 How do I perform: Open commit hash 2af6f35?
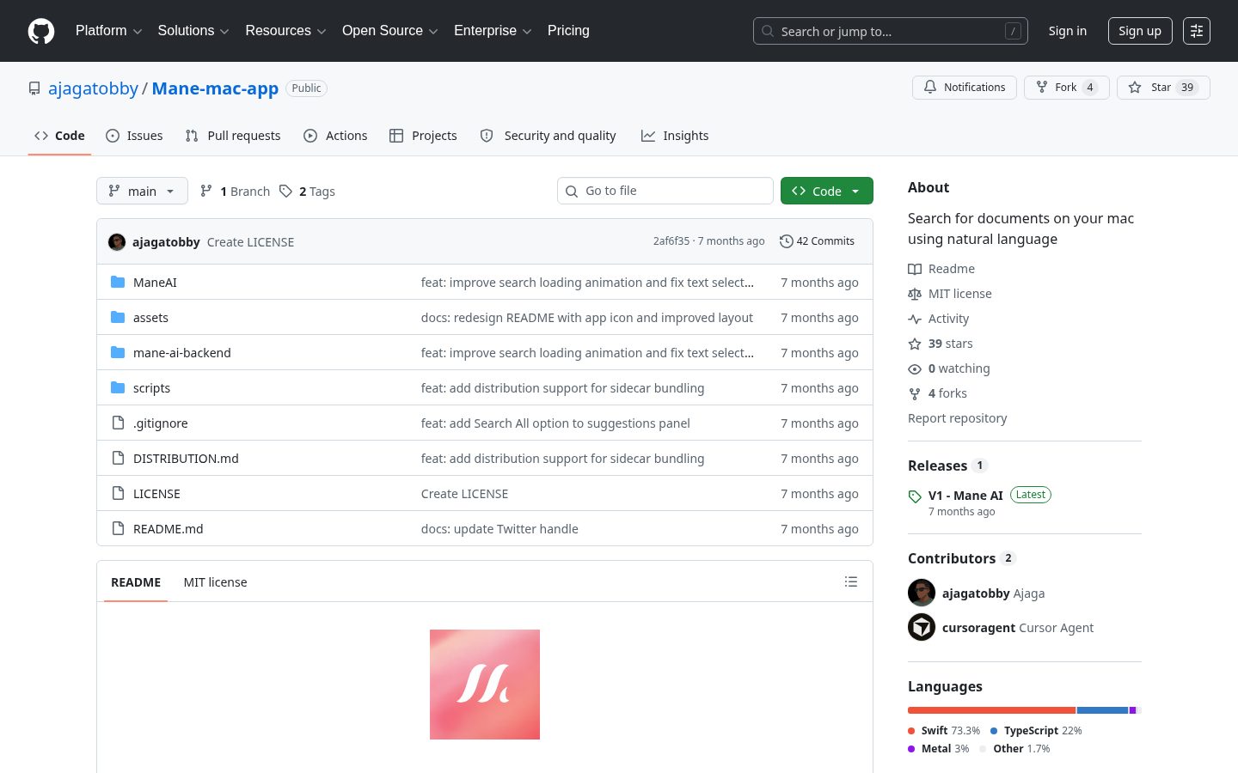tap(671, 241)
